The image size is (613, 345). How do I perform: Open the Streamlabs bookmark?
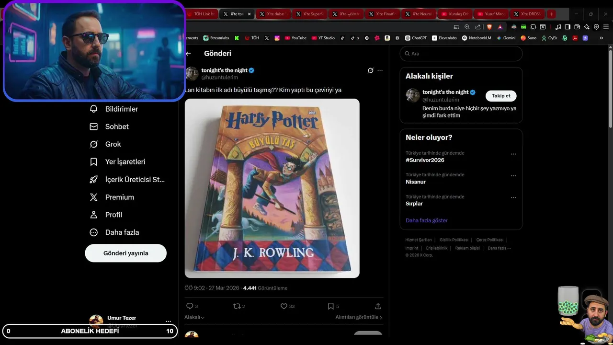point(216,38)
